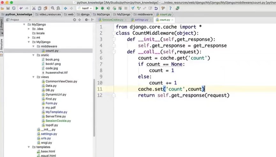Image resolution: width=276 pixels, height=157 pixels.
Task: Toggle code fold marker on line 2
Action: click(x=114, y=33)
